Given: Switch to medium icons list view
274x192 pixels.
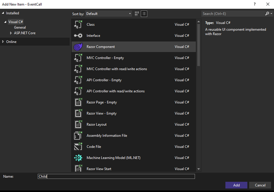Looking at the screenshot, I should (144, 14).
